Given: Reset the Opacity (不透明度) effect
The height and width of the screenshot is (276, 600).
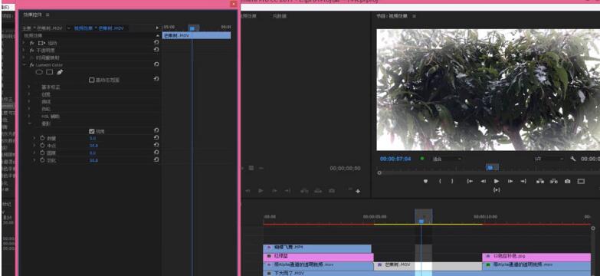Looking at the screenshot, I should 156,50.
